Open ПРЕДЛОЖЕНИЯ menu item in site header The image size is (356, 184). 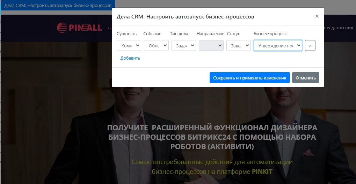(339, 28)
